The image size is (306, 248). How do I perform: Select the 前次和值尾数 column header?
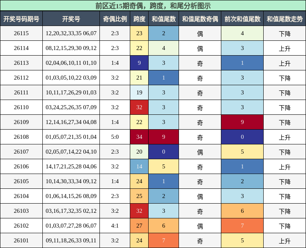pyautogui.click(x=242, y=19)
